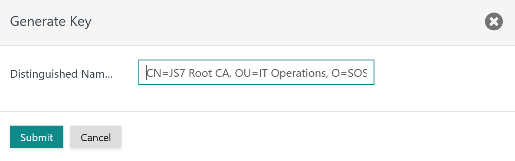
Task: Click the cross icon in the header
Action: (x=494, y=22)
